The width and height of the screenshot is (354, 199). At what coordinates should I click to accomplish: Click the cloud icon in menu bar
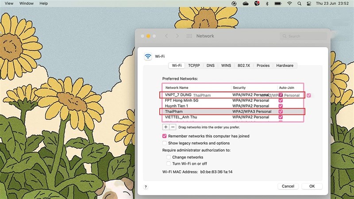246,4
